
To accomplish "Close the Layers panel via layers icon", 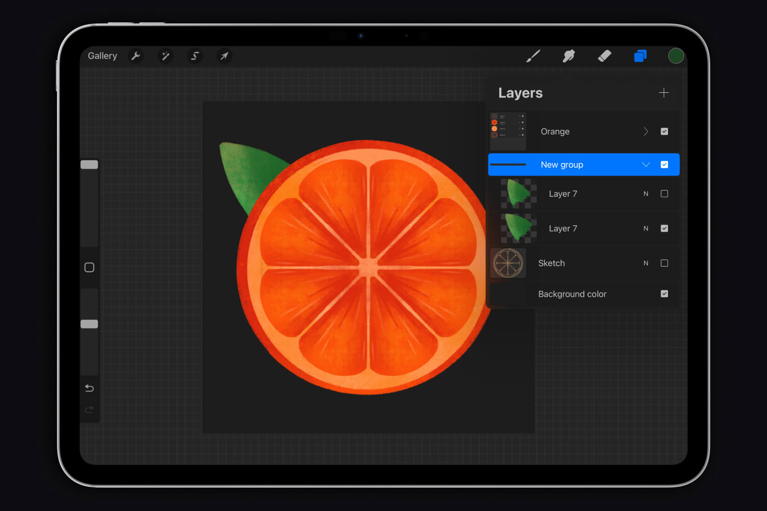I will pyautogui.click(x=640, y=56).
